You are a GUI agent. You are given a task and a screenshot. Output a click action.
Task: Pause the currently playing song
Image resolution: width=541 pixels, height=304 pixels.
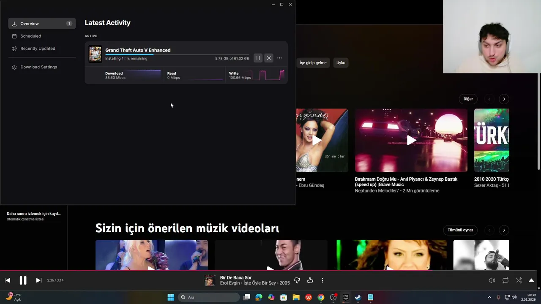23,280
